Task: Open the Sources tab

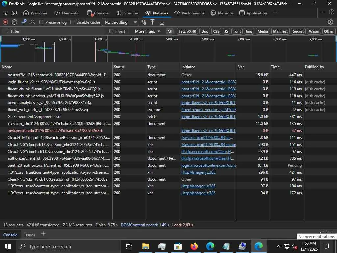Action: tap(128, 13)
